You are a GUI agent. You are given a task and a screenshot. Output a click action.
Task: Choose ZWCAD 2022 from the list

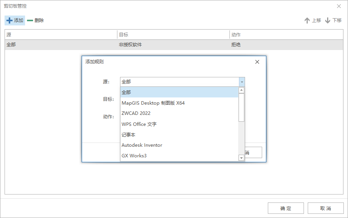click(179, 113)
